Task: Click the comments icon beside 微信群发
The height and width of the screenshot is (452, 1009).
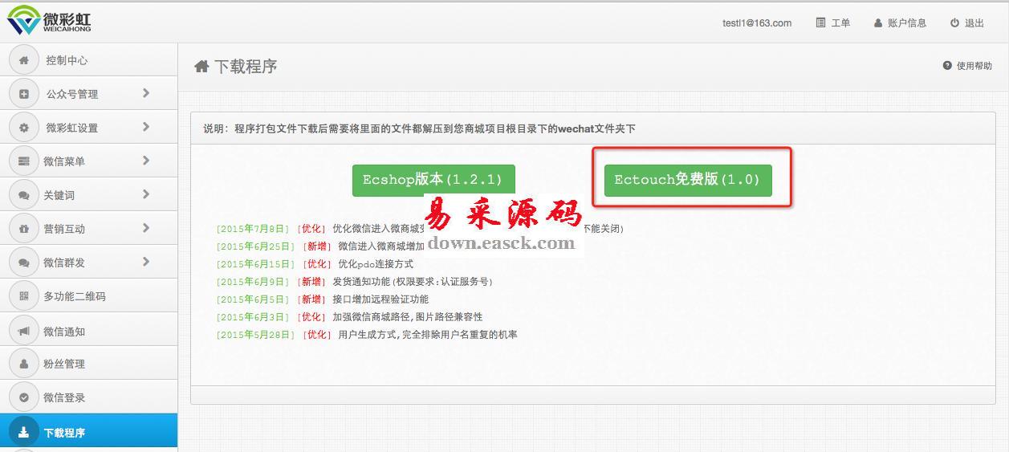Action: [x=24, y=263]
